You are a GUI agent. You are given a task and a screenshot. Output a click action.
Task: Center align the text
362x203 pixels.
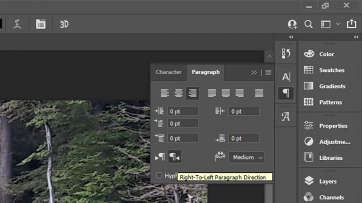[x=179, y=93]
